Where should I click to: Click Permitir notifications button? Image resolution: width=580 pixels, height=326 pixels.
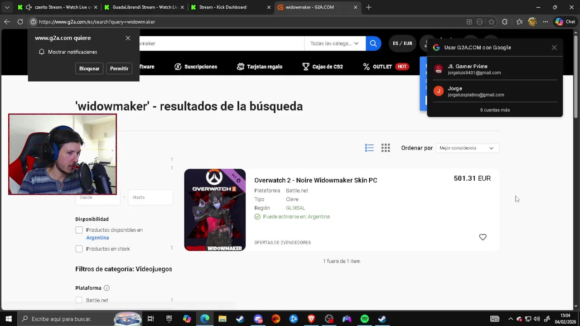tap(119, 68)
